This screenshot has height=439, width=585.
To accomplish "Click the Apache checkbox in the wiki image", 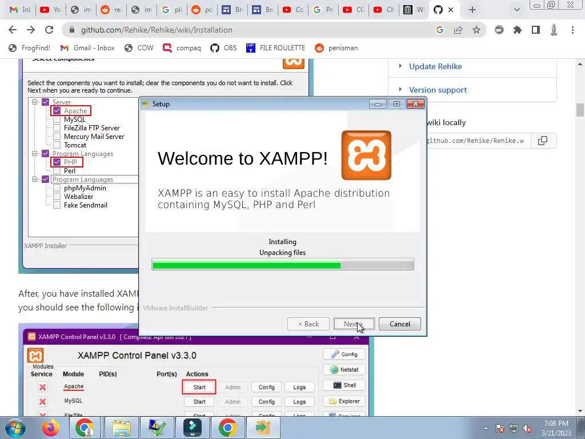I will 57,111.
